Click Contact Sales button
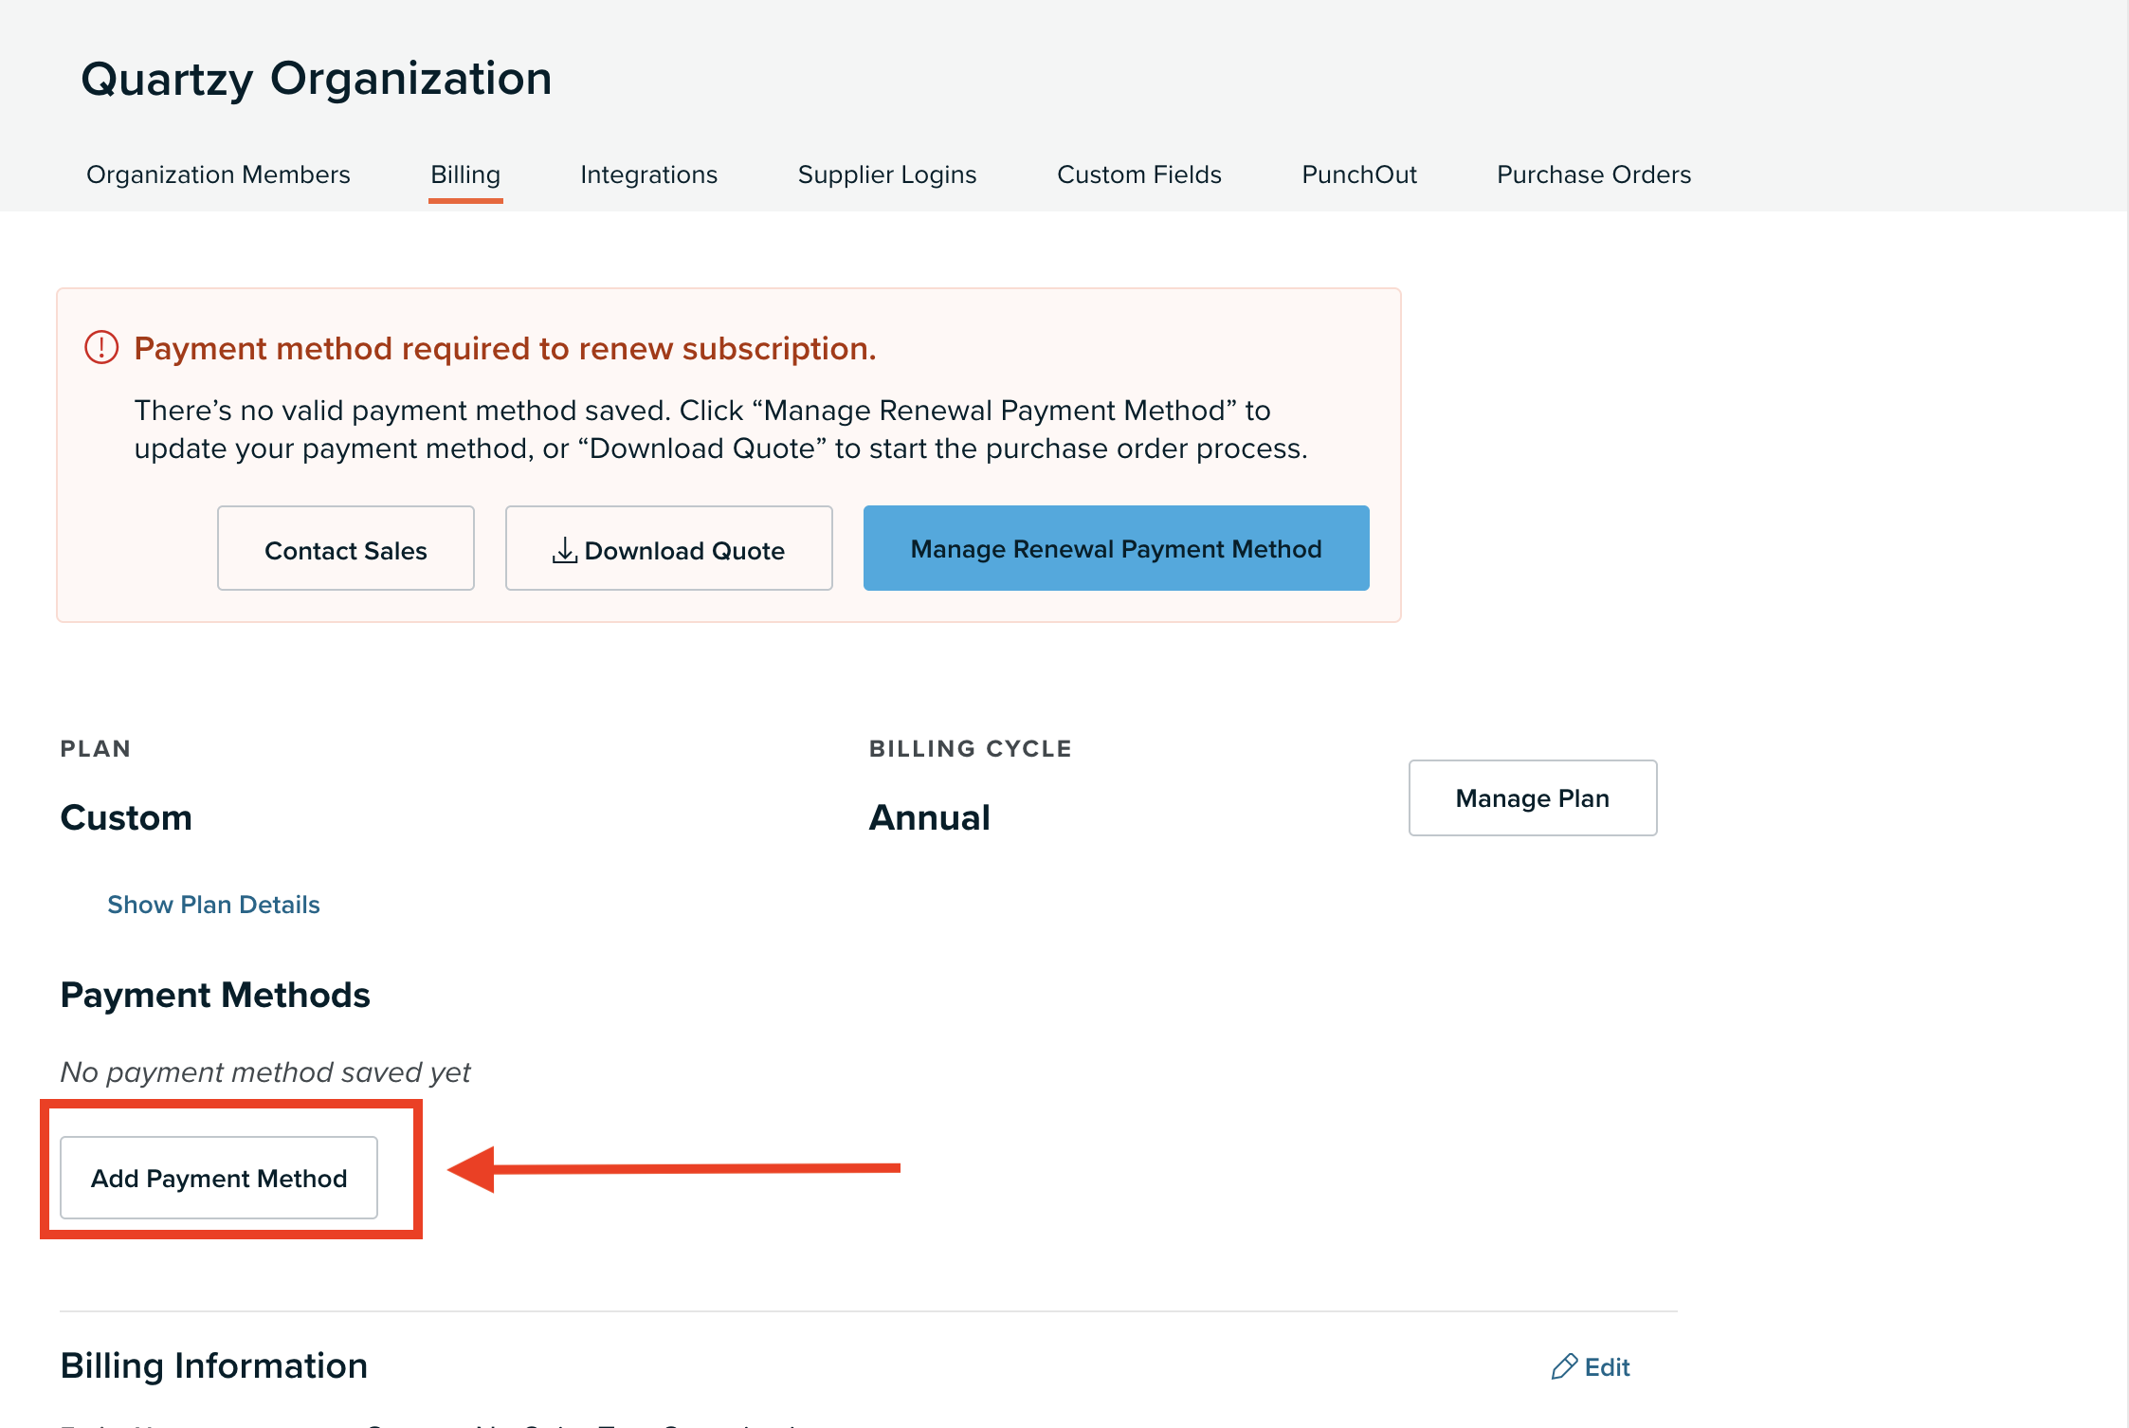The width and height of the screenshot is (2129, 1428). point(346,548)
